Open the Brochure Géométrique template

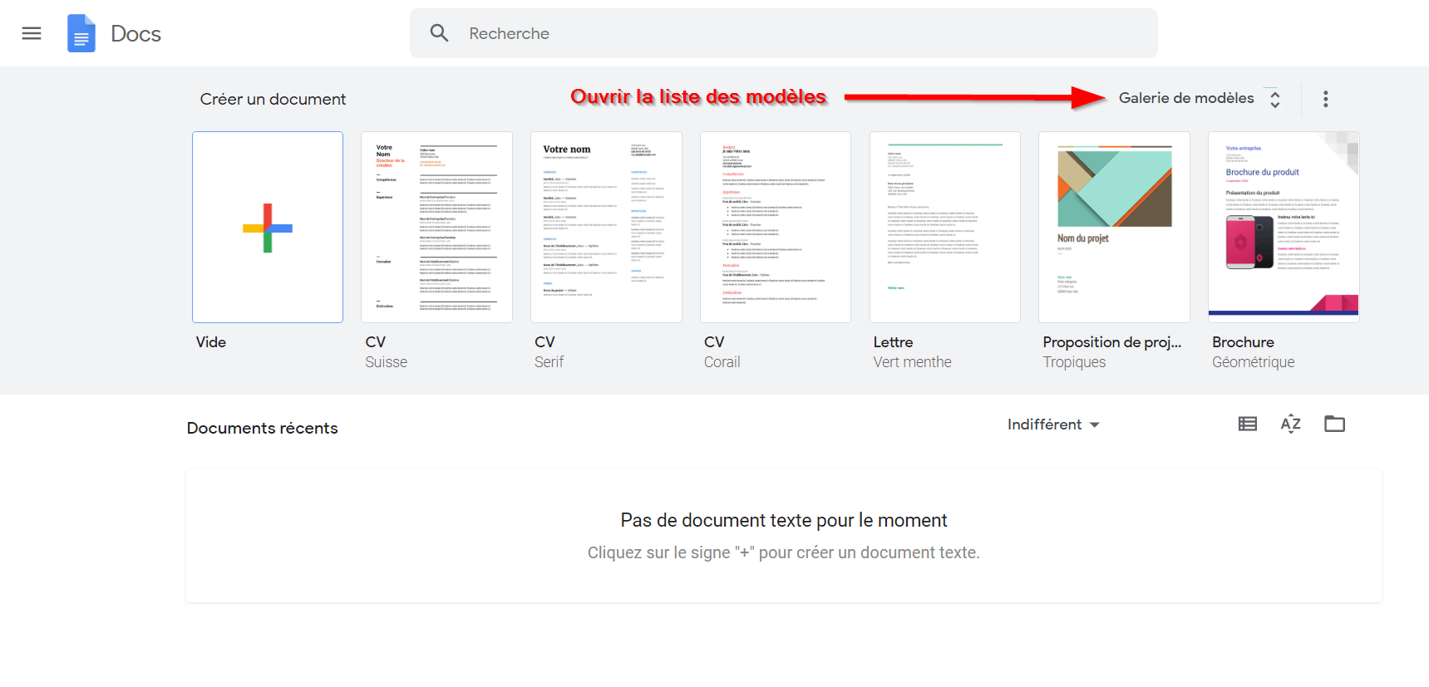[1284, 227]
